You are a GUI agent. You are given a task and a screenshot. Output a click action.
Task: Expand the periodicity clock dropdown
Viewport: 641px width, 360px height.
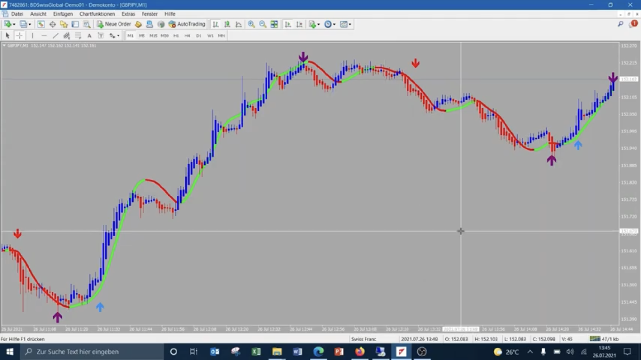coord(334,24)
